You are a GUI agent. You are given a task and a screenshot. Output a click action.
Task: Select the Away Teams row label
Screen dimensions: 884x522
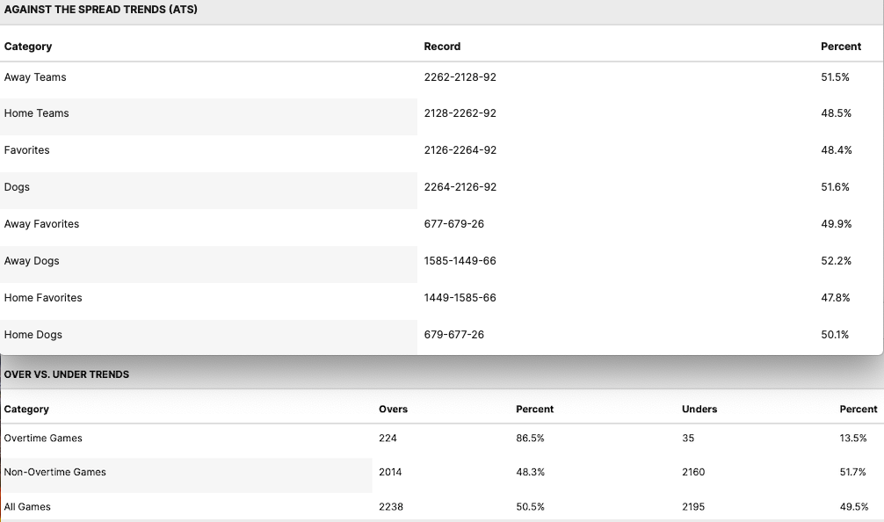[35, 77]
